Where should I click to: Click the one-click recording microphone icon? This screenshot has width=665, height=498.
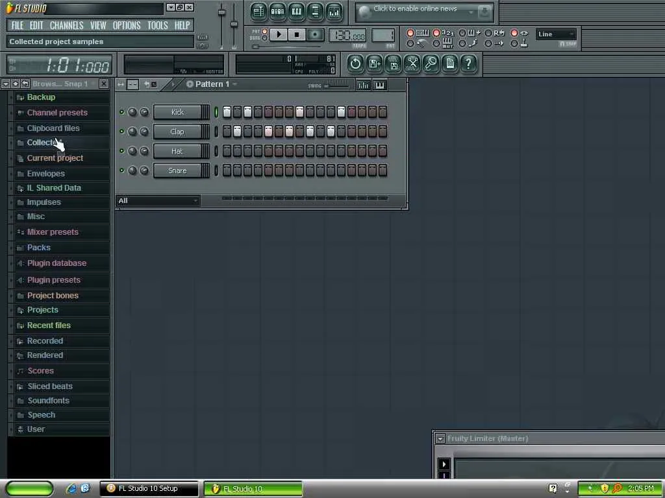431,64
